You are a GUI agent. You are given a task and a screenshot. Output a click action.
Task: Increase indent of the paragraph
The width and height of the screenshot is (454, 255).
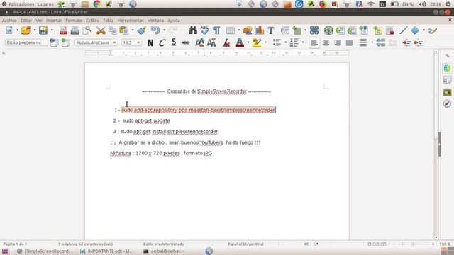tap(406, 42)
